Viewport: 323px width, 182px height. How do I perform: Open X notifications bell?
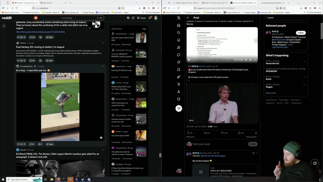pyautogui.click(x=179, y=40)
